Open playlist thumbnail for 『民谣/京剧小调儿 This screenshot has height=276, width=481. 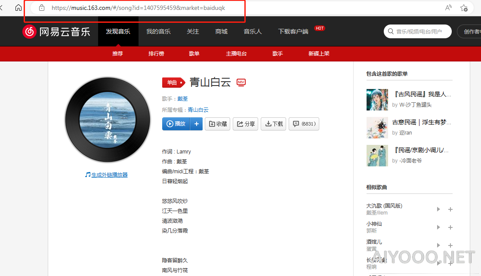377,156
